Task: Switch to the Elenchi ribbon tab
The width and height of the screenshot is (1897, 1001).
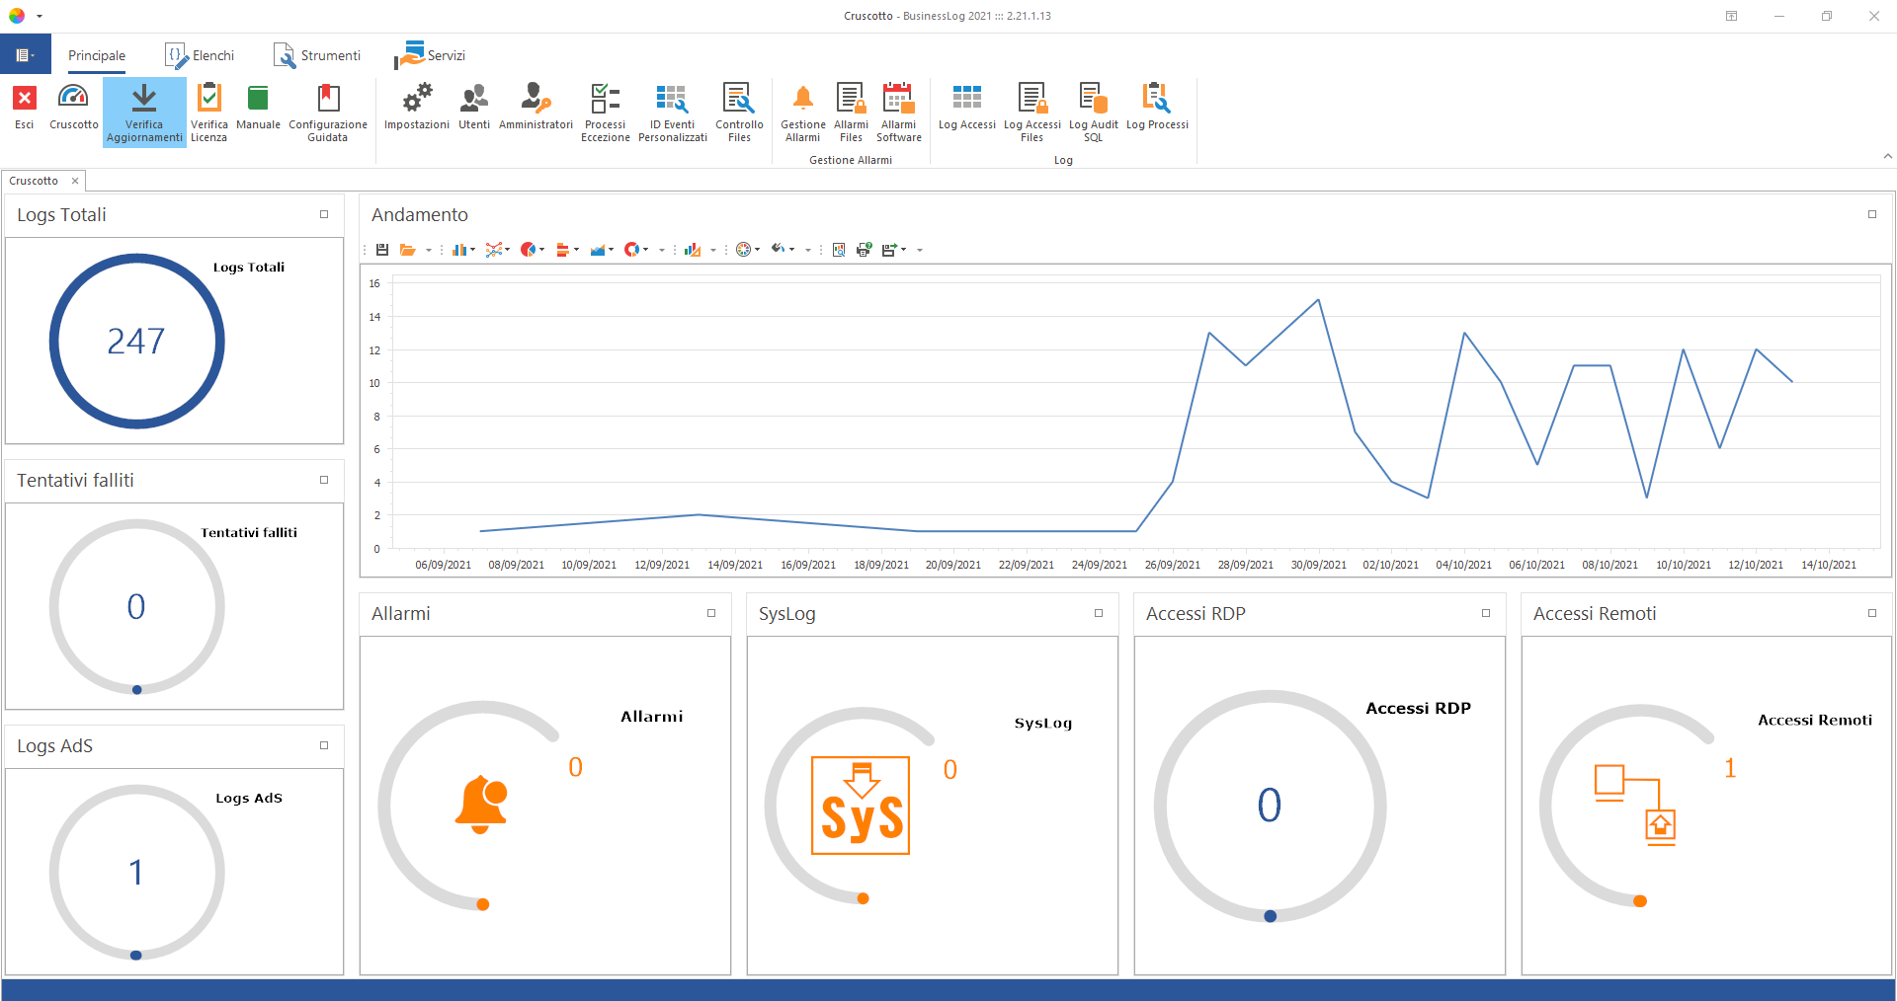Action: 201,55
